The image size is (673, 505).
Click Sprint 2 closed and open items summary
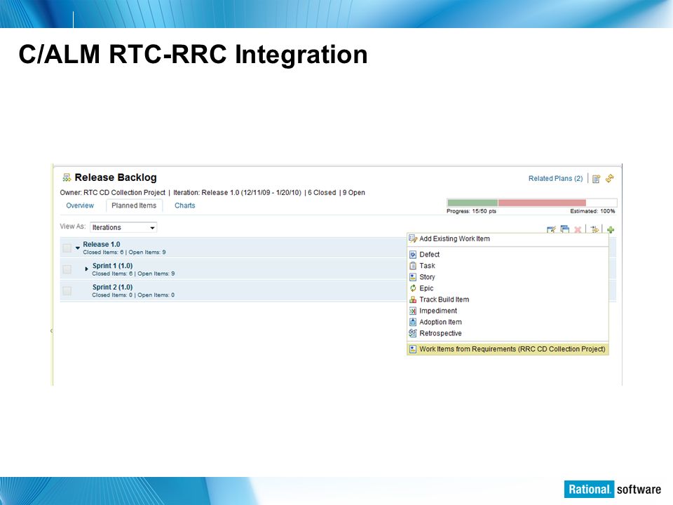(x=133, y=295)
